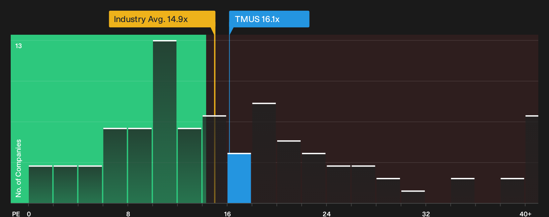Click the yellow industry average line
549x217 pixels.
(x=215, y=115)
